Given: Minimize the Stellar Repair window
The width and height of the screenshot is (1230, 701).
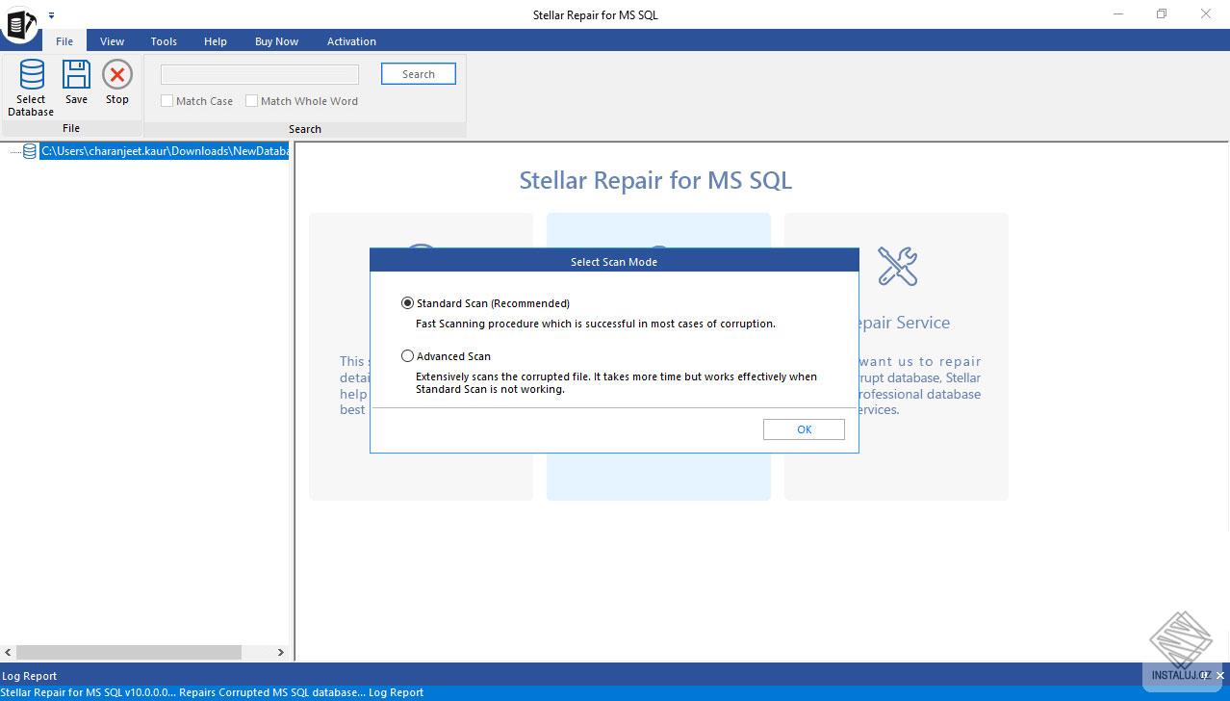Looking at the screenshot, I should coord(1119,14).
